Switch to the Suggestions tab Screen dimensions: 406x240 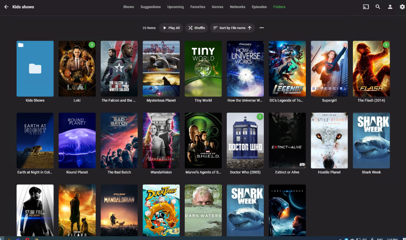pos(151,7)
